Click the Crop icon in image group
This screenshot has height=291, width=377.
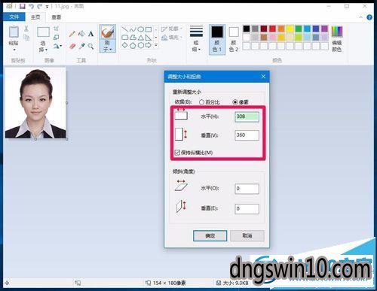pyautogui.click(x=57, y=29)
